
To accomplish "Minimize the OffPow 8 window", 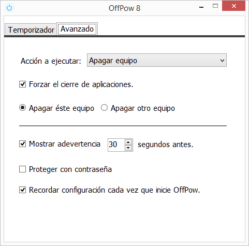I will [201, 7].
